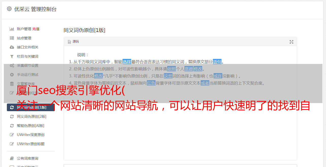The width and height of the screenshot is (326, 167).
Task: Click highlighted word 选择 in editor
Action: (127, 62)
